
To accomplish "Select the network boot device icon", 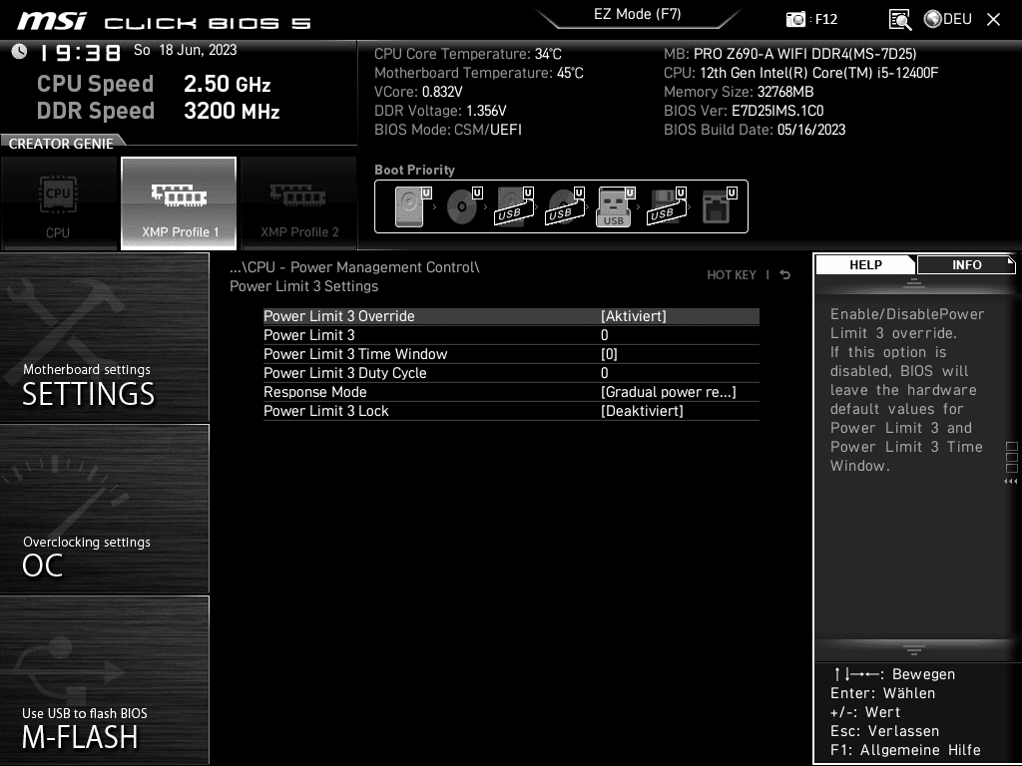I will click(x=719, y=206).
